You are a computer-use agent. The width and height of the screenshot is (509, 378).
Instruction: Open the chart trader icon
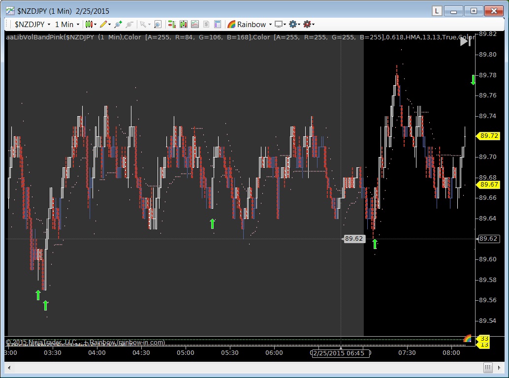point(172,24)
